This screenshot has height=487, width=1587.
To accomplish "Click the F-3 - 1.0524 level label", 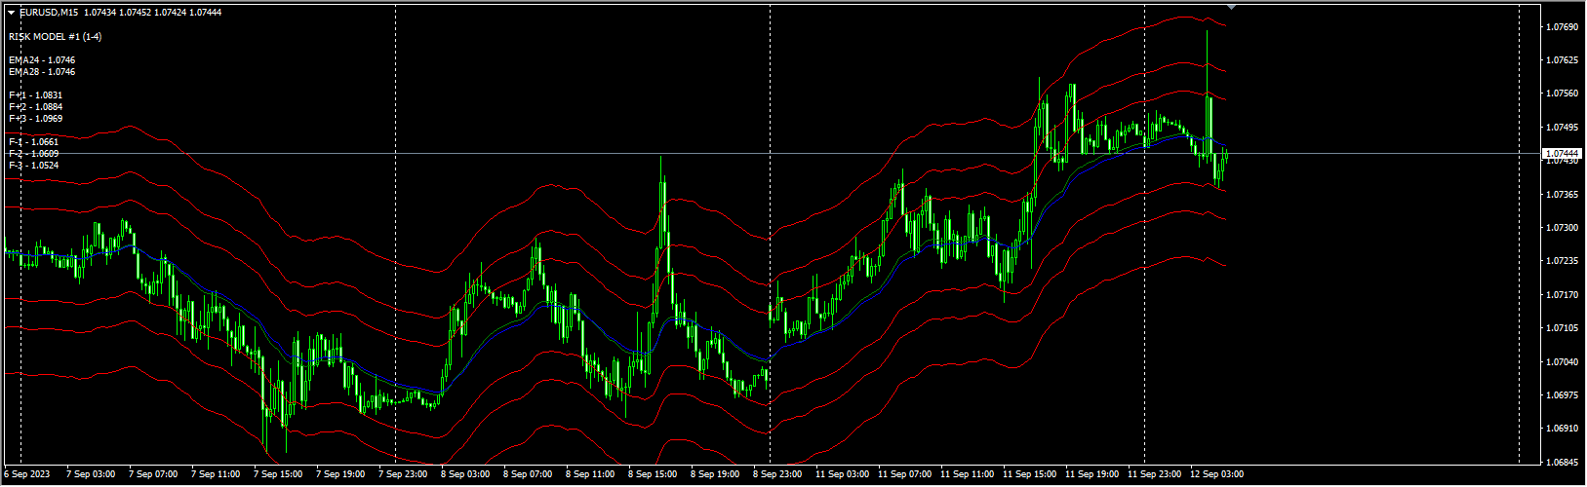I will 34,166.
